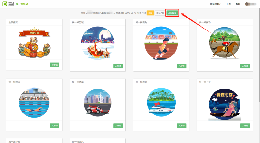Screen dimensions: 260x143
Task: Open 准到控制台 in the top navigation
Action: 216,4
